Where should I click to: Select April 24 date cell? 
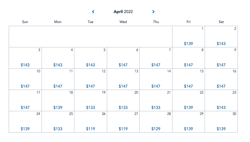pyautogui.click(x=25, y=122)
